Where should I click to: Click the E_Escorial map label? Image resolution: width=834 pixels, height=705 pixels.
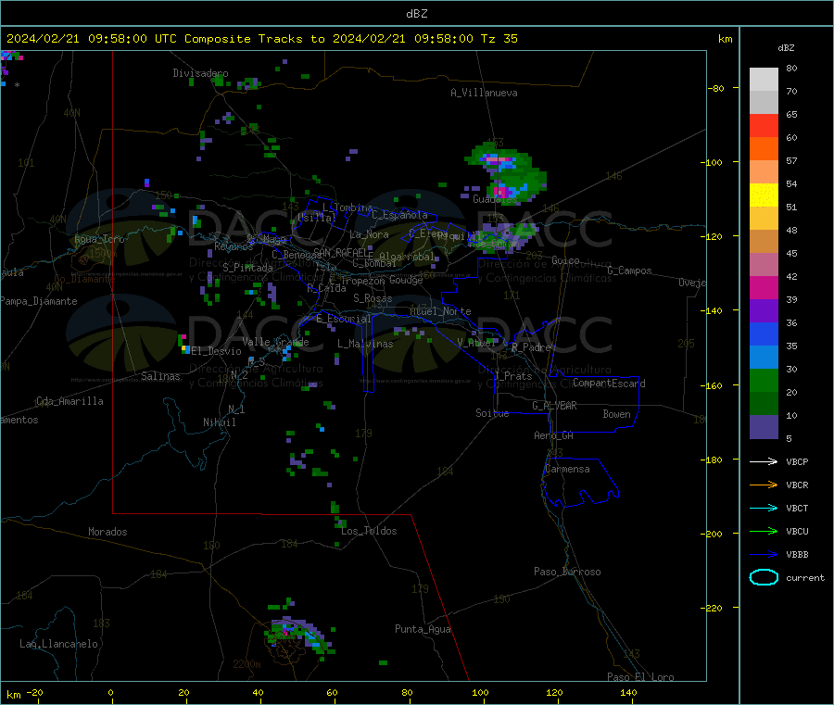pos(344,319)
